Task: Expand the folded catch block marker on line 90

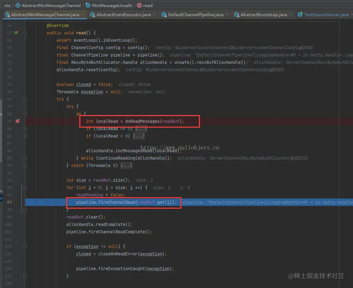Action: [25, 166]
